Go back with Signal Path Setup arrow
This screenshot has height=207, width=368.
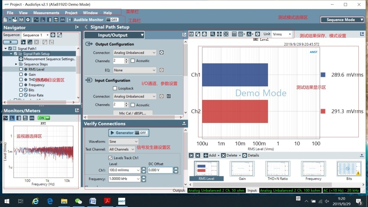(86, 27)
